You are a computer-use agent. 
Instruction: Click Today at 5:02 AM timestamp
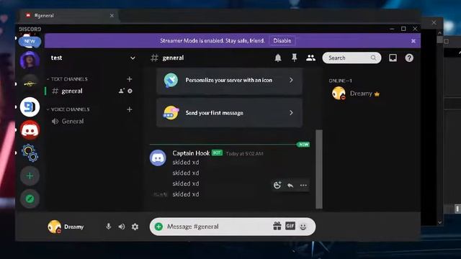coord(244,153)
